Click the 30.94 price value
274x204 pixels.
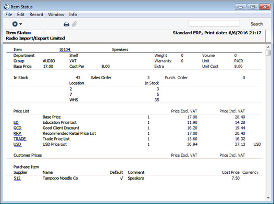pos(192,144)
